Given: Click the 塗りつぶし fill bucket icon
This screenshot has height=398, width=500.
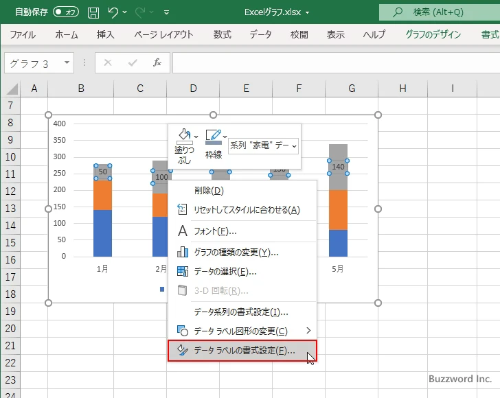Looking at the screenshot, I should pos(185,135).
